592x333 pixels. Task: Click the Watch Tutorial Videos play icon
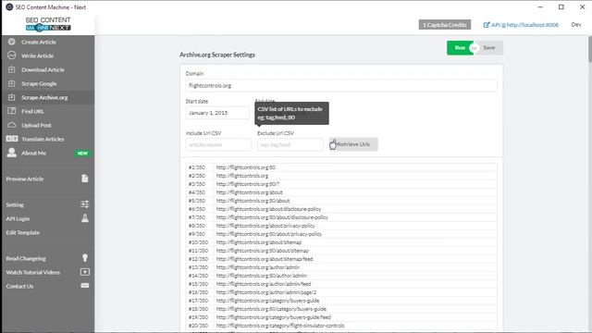coord(85,272)
